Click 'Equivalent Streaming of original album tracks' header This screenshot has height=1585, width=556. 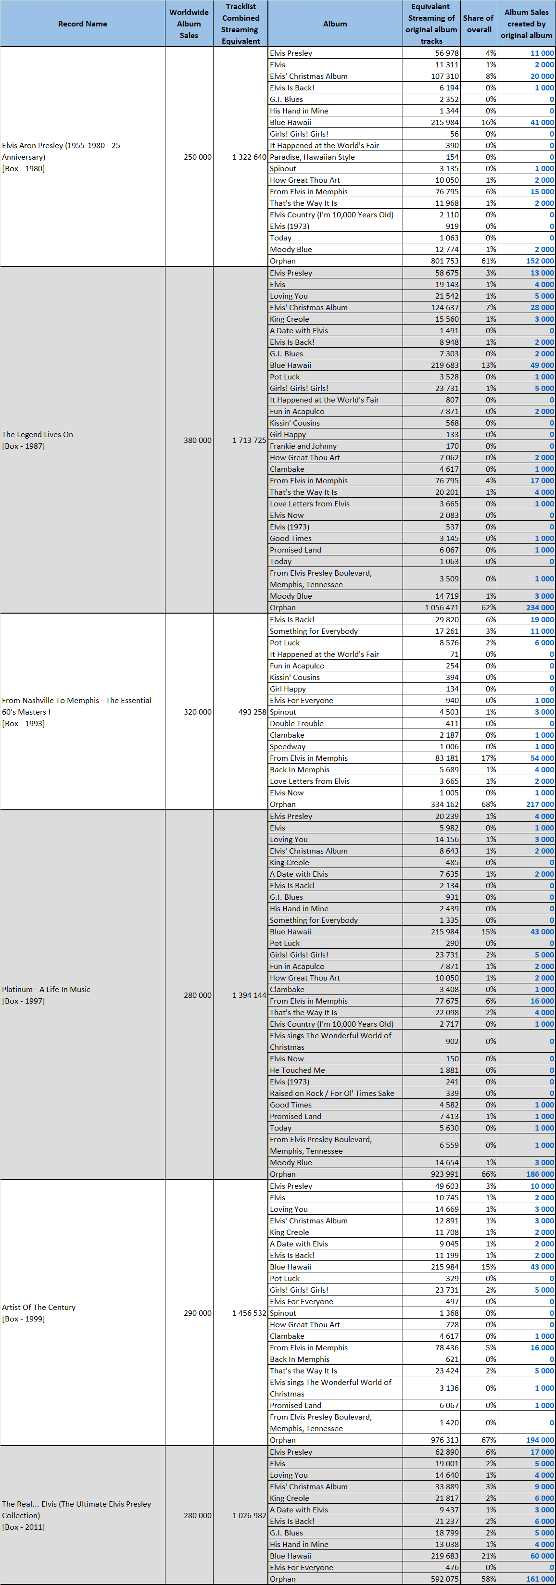point(431,24)
